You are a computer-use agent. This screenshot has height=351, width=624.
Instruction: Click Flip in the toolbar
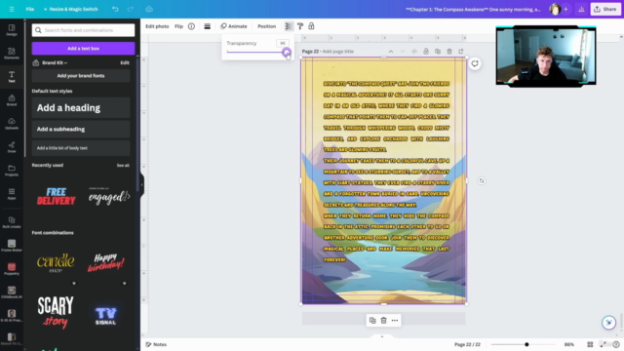tap(178, 26)
